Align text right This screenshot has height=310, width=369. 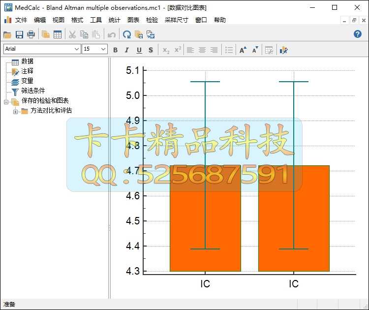tap(214, 50)
